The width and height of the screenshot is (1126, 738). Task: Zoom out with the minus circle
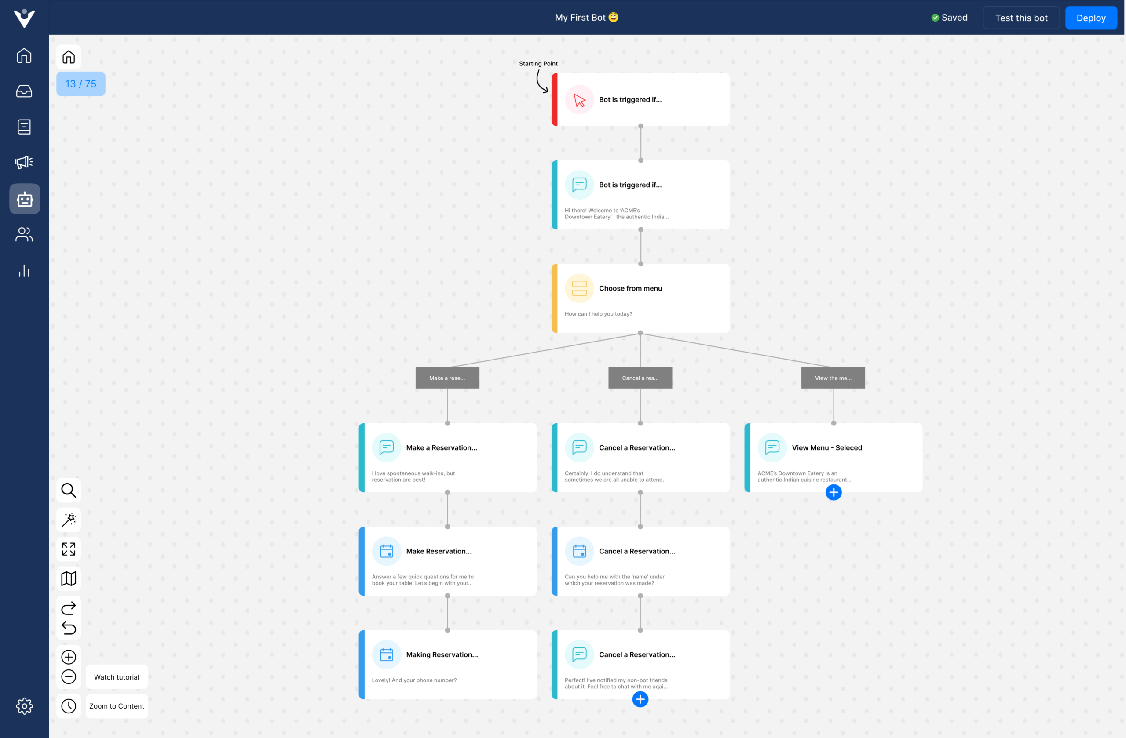69,676
